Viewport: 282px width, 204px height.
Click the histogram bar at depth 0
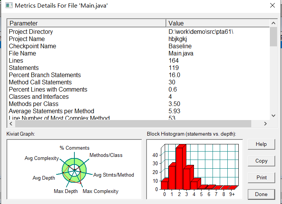pyautogui.click(x=165, y=185)
